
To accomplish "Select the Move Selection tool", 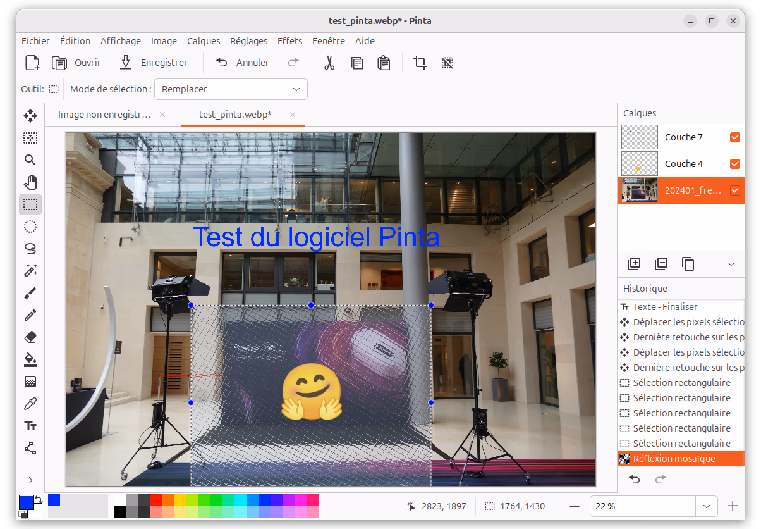I will pyautogui.click(x=30, y=138).
